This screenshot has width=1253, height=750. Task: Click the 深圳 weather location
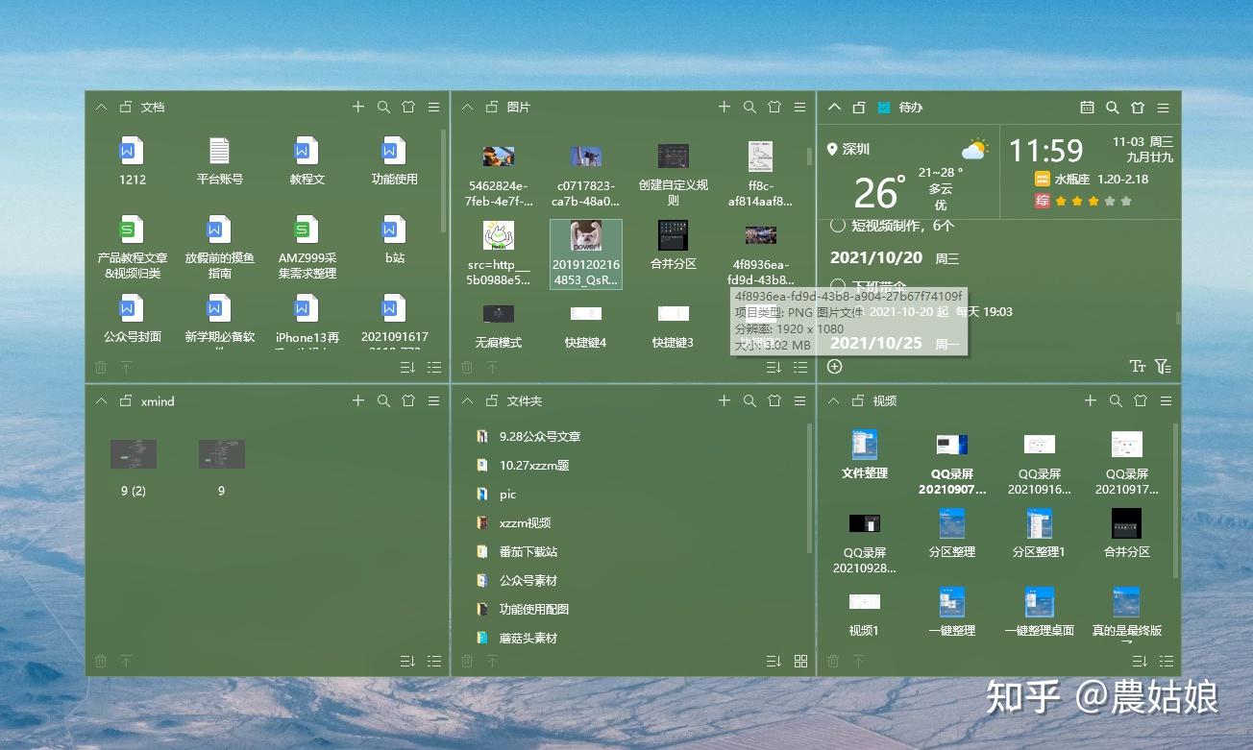click(848, 149)
